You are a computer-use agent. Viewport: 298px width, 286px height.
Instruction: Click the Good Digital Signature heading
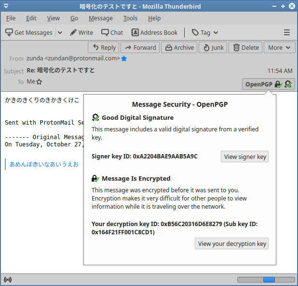click(x=137, y=118)
